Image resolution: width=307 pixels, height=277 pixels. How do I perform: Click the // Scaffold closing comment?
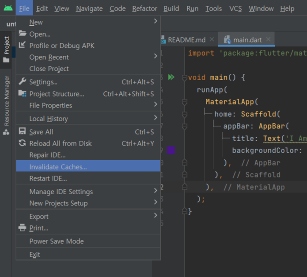click(256, 175)
